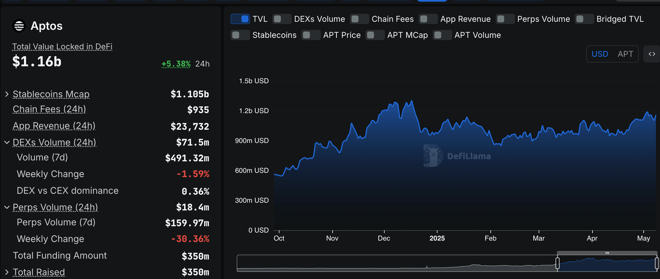Disable the TVL chart toggle
Image resolution: width=660 pixels, height=279 pixels.
pyautogui.click(x=240, y=19)
